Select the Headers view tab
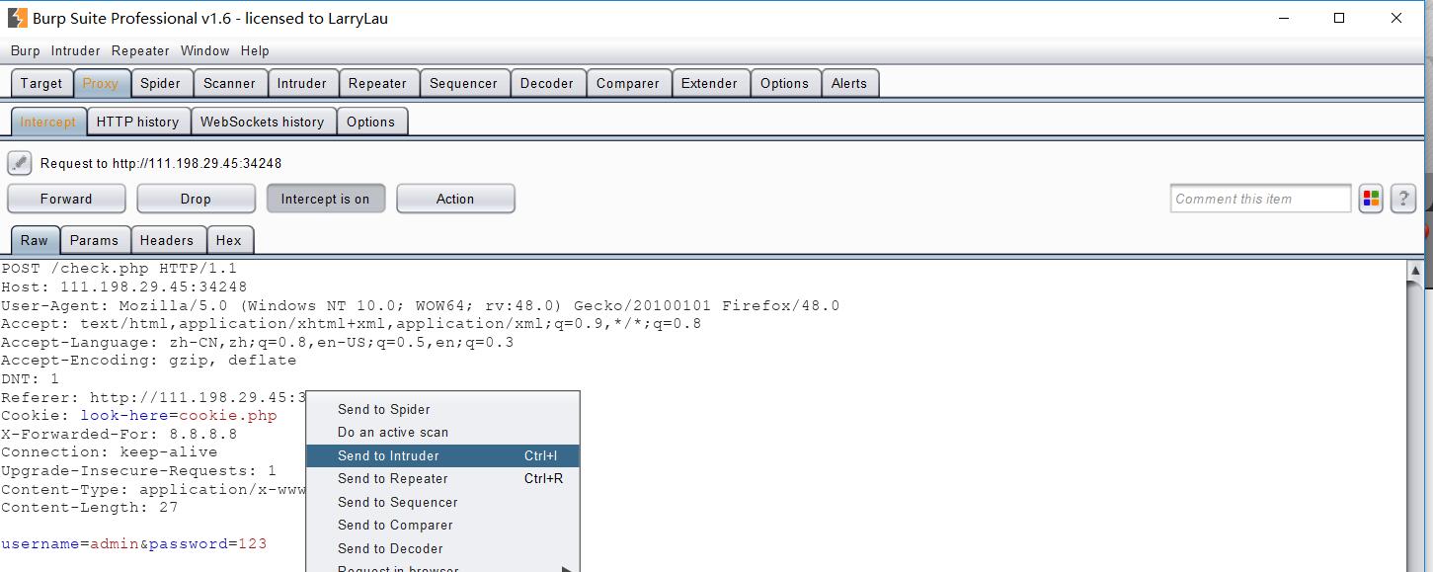1433x572 pixels. click(x=167, y=240)
